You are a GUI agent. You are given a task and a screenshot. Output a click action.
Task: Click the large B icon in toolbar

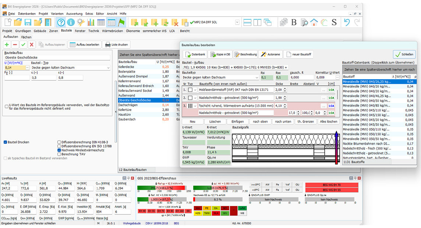tap(294, 22)
